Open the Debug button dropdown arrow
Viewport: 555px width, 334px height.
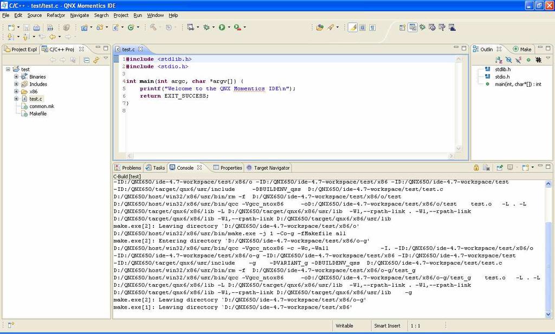pos(214,27)
